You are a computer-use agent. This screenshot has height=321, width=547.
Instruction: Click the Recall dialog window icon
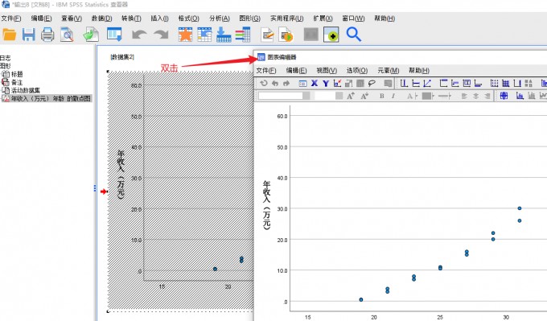(114, 35)
